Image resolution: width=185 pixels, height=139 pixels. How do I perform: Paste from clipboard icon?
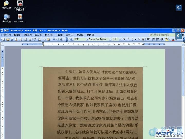tap(49, 39)
